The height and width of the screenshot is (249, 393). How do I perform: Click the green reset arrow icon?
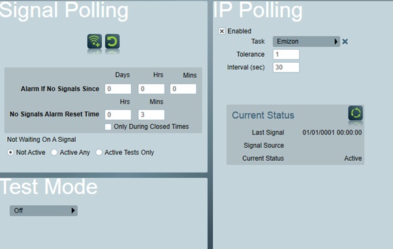coord(112,41)
